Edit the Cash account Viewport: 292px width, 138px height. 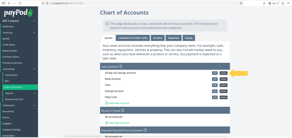pos(215,85)
